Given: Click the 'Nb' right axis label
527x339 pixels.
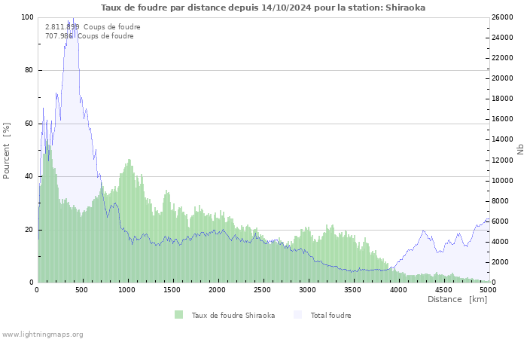Looking at the screenshot, I should click(x=520, y=150).
